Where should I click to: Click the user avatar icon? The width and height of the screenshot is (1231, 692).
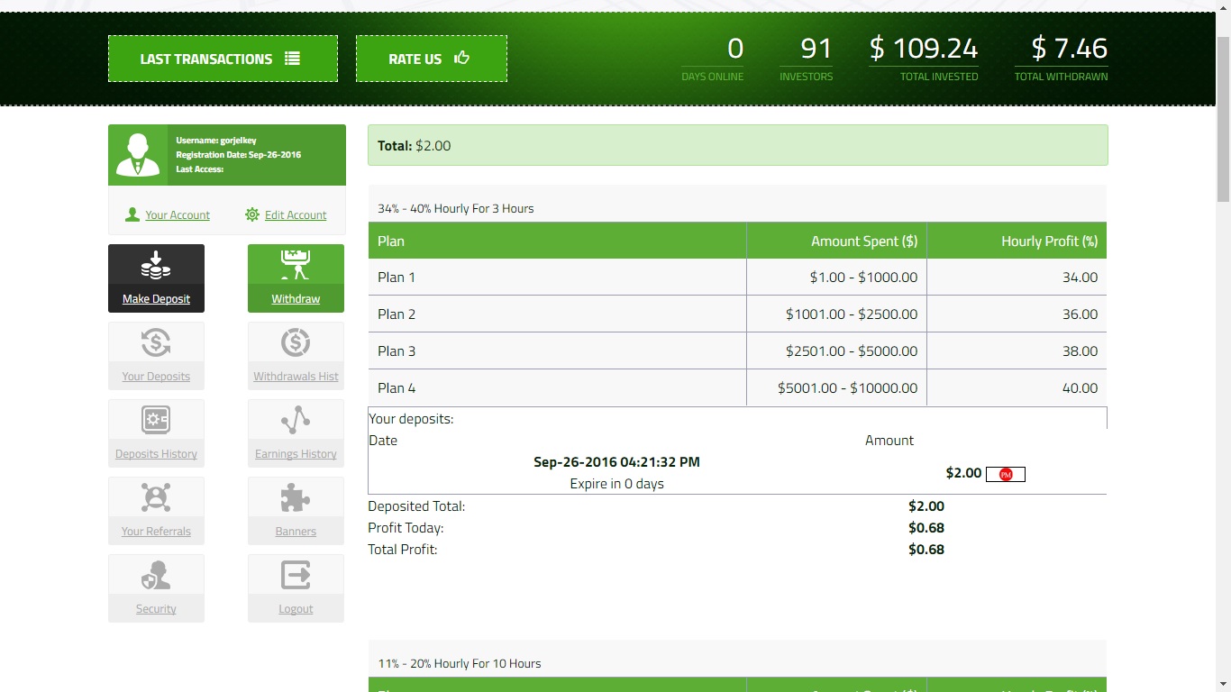click(x=138, y=155)
